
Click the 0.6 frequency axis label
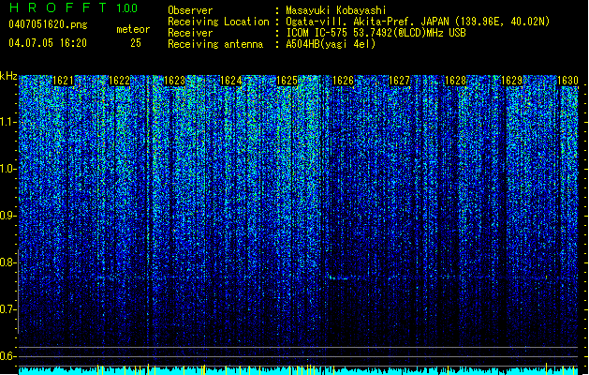(8, 356)
